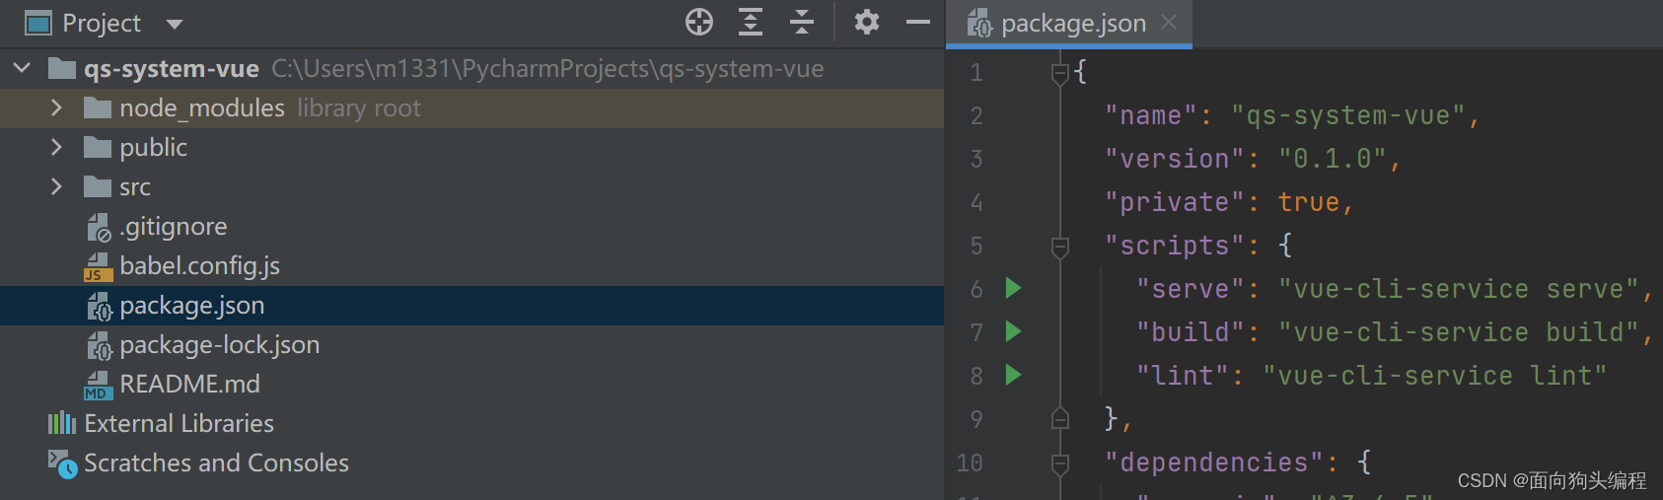This screenshot has width=1663, height=500.
Task: Fold the "scripts" block in editor
Action: (x=1060, y=246)
